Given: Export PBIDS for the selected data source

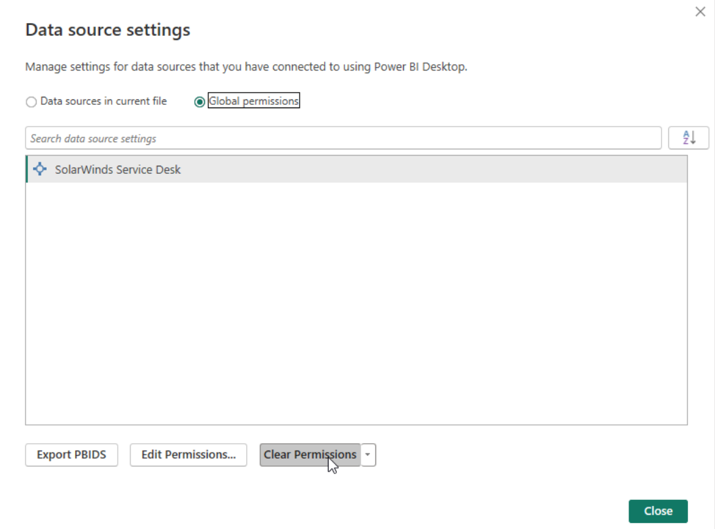Looking at the screenshot, I should pos(70,455).
